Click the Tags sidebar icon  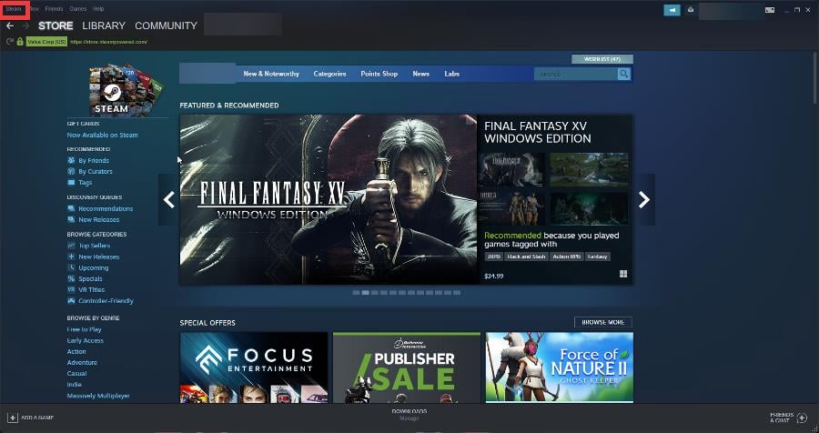coord(71,182)
